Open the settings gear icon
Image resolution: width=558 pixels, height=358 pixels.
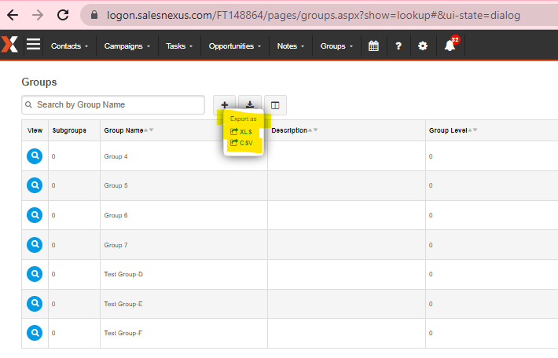coord(423,46)
